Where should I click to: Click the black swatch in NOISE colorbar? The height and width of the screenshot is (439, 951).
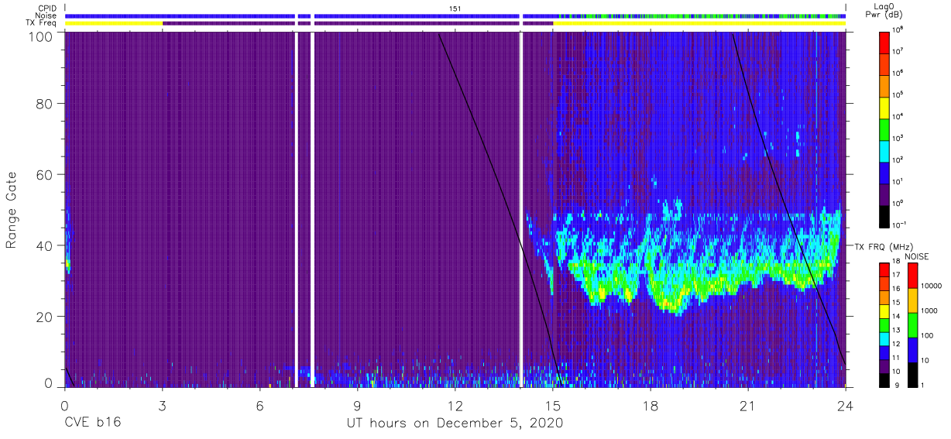click(x=912, y=374)
